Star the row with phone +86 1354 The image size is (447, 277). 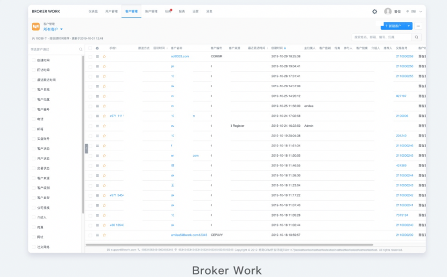(104, 225)
